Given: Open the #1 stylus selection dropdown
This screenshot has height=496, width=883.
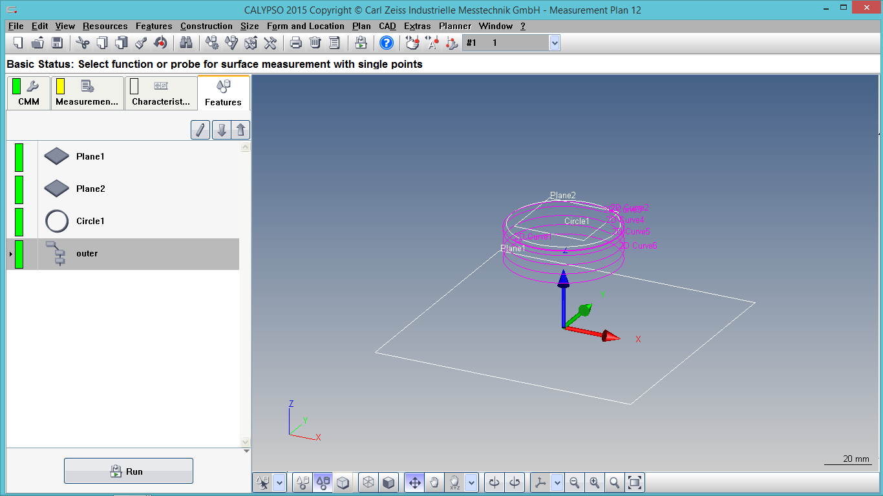Looking at the screenshot, I should point(554,43).
